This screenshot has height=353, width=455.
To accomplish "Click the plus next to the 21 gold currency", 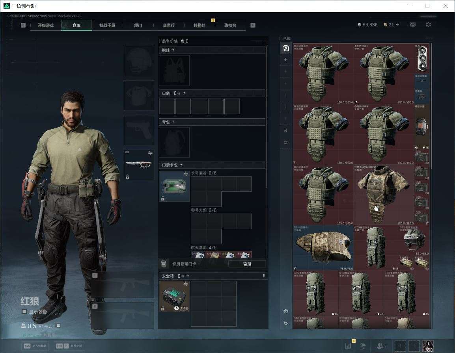I will pos(397,25).
